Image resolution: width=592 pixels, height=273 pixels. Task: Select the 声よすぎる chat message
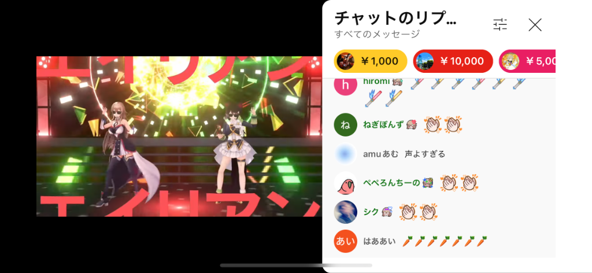(x=425, y=154)
